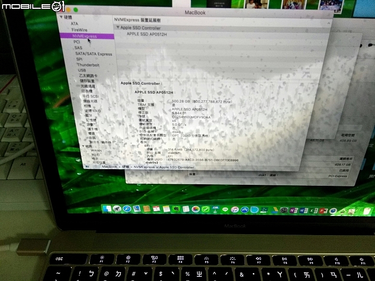The width and height of the screenshot is (375, 281).
Task: Collapse the 硬體 hardware section triangle
Action: pyautogui.click(x=61, y=17)
